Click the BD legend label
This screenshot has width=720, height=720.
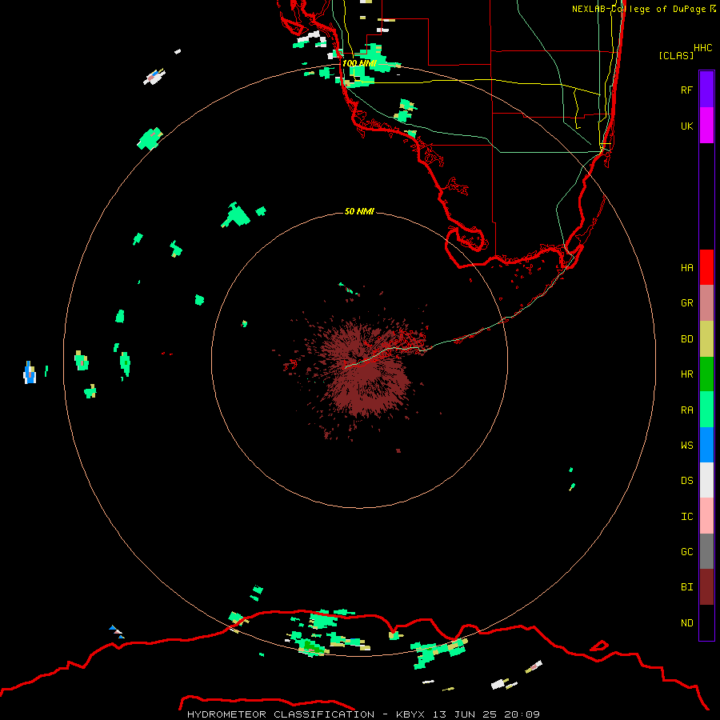click(x=686, y=339)
